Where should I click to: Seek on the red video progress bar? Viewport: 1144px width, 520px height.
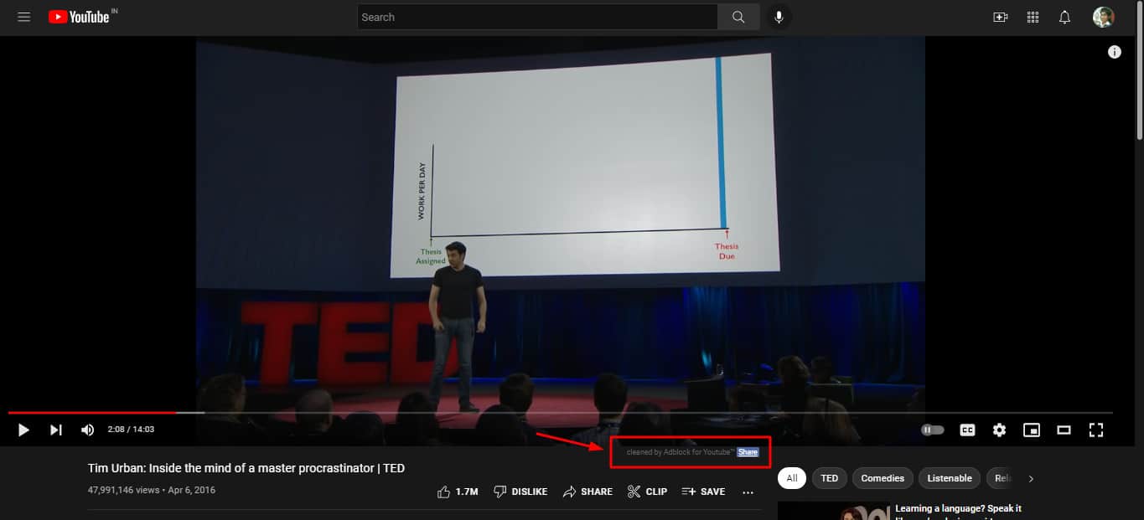(x=560, y=412)
